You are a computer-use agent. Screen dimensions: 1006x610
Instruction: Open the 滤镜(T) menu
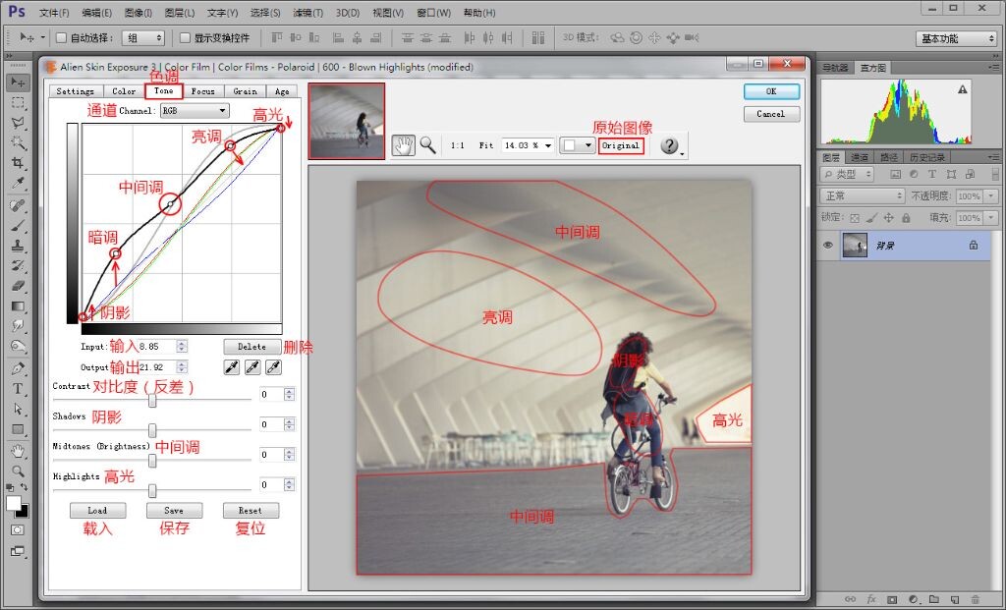pos(307,13)
